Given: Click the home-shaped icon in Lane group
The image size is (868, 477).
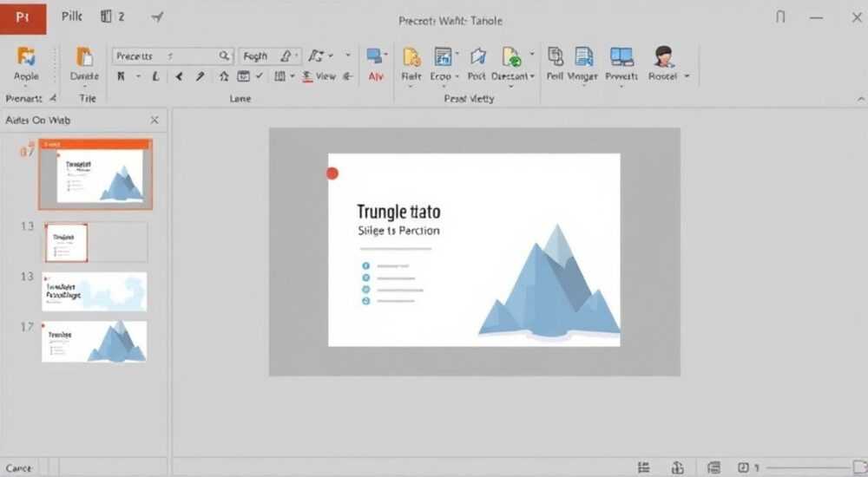Looking at the screenshot, I should [x=224, y=76].
